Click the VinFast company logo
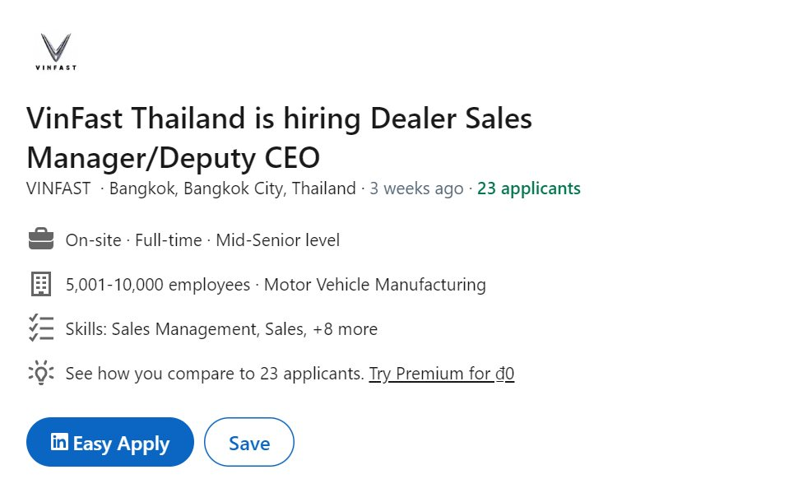This screenshot has height=479, width=812. [56, 52]
